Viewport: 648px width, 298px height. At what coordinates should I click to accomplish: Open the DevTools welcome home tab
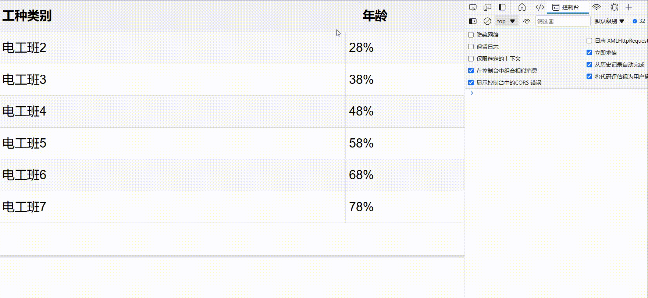point(522,7)
